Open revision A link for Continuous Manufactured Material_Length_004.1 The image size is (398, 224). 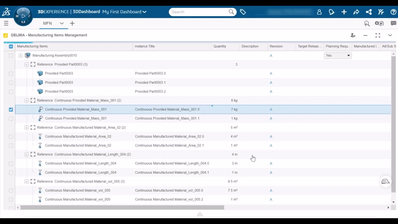tap(271, 173)
